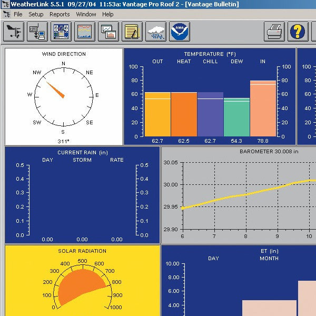
Task: Open the Bulletin view toolbar icon
Action: point(61,32)
